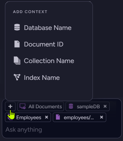Click the employees/... document chip
Image resolution: width=123 pixels, height=141 pixels.
[80, 117]
